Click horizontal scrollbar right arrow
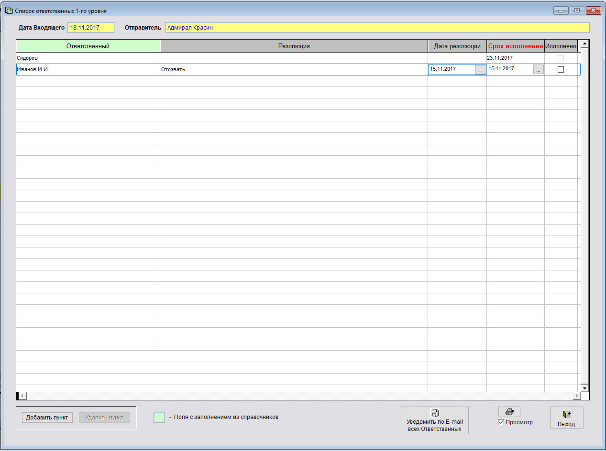 [x=576, y=396]
